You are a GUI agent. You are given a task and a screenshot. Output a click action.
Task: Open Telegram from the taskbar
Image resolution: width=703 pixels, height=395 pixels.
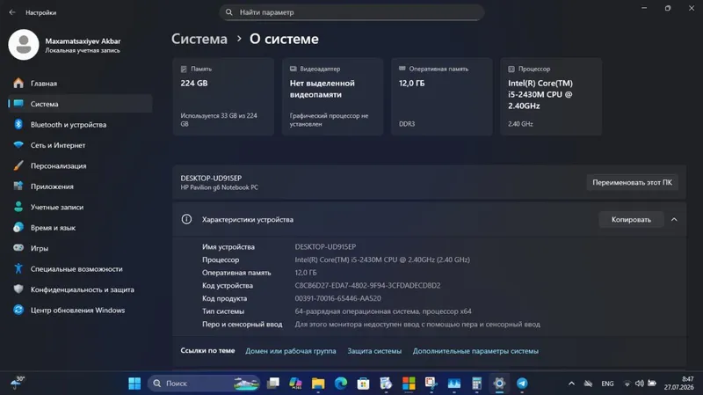click(x=522, y=384)
